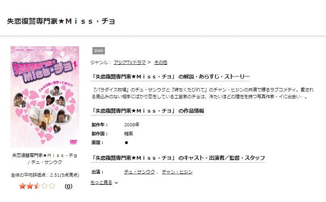This screenshot has width=326, height=202.
Task: Click the DVD logo on the cover
Action: pyautogui.click(x=73, y=142)
